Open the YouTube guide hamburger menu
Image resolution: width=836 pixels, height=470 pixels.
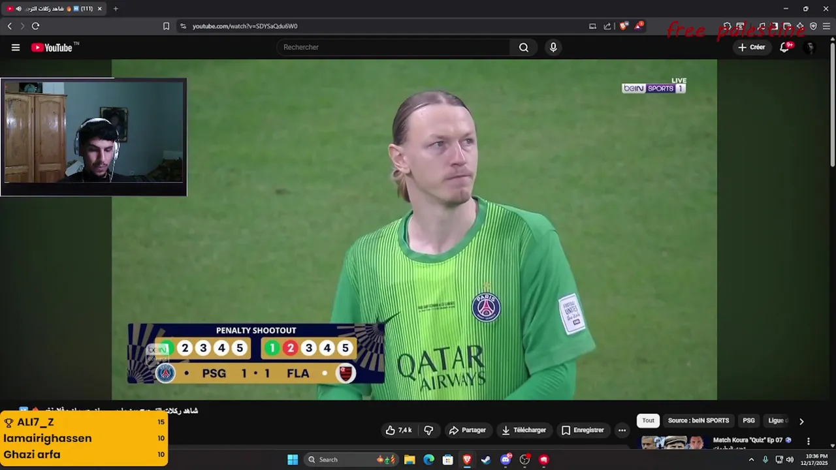coord(16,47)
